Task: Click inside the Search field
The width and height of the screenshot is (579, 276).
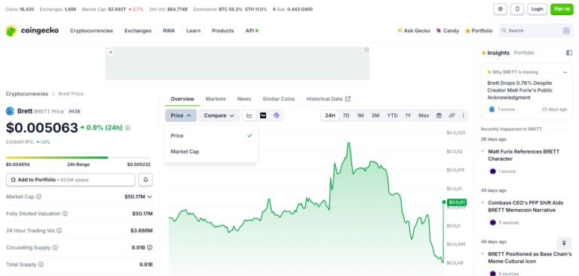Action: tap(535, 31)
